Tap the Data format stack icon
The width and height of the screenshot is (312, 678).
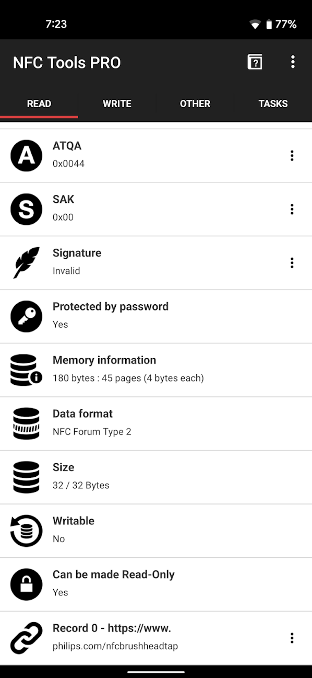point(26,423)
